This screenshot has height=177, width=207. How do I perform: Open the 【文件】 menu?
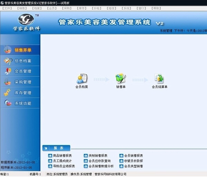(7, 8)
